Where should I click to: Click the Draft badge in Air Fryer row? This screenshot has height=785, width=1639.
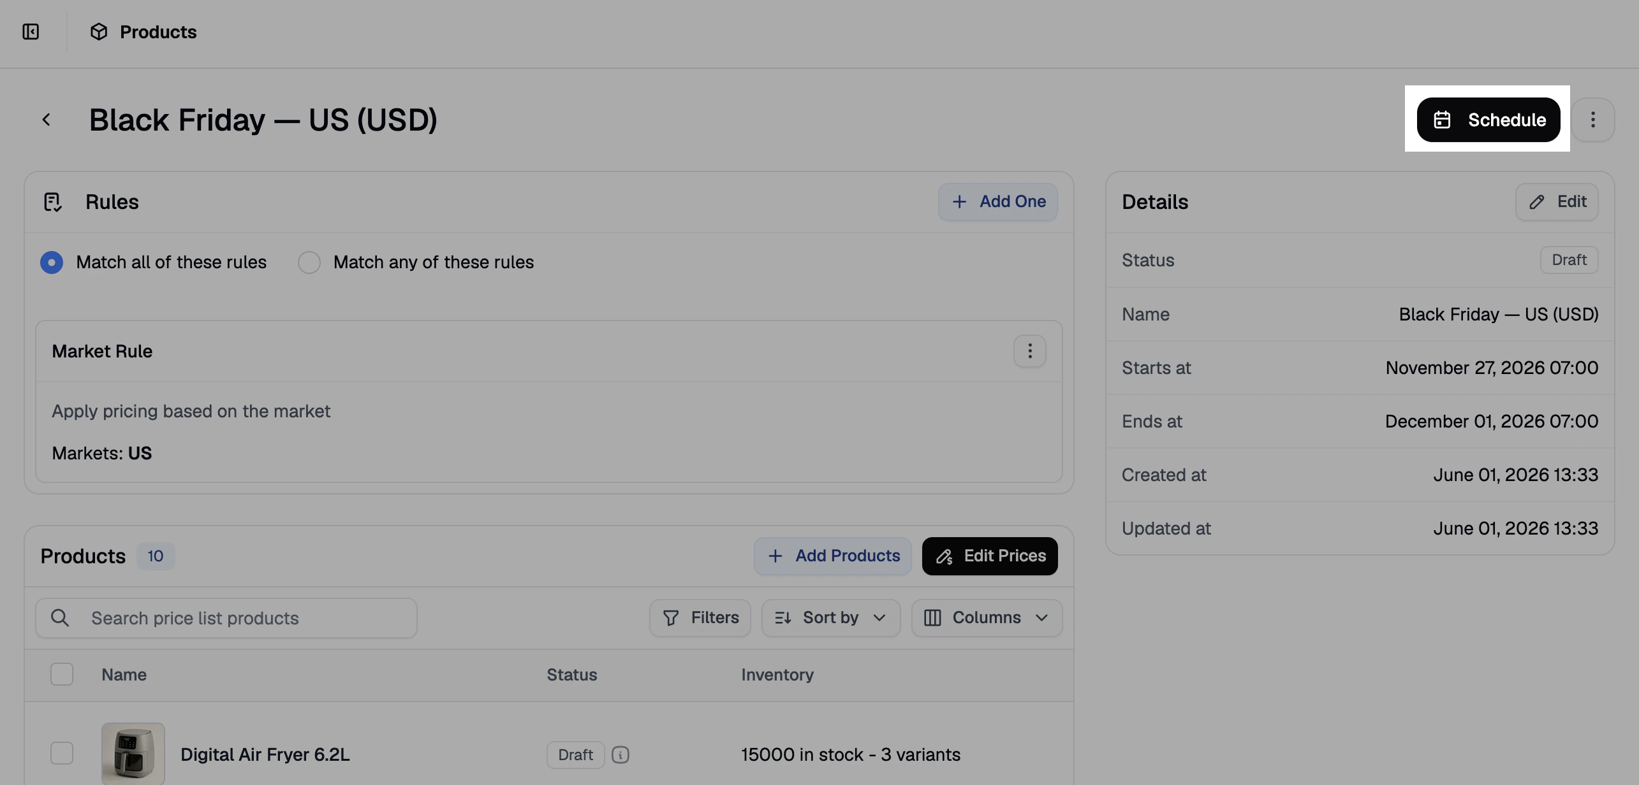[x=576, y=755]
